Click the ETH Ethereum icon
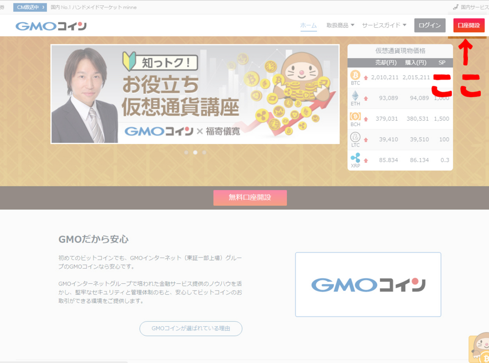Viewport: 489px width, 363px height. coord(355,96)
